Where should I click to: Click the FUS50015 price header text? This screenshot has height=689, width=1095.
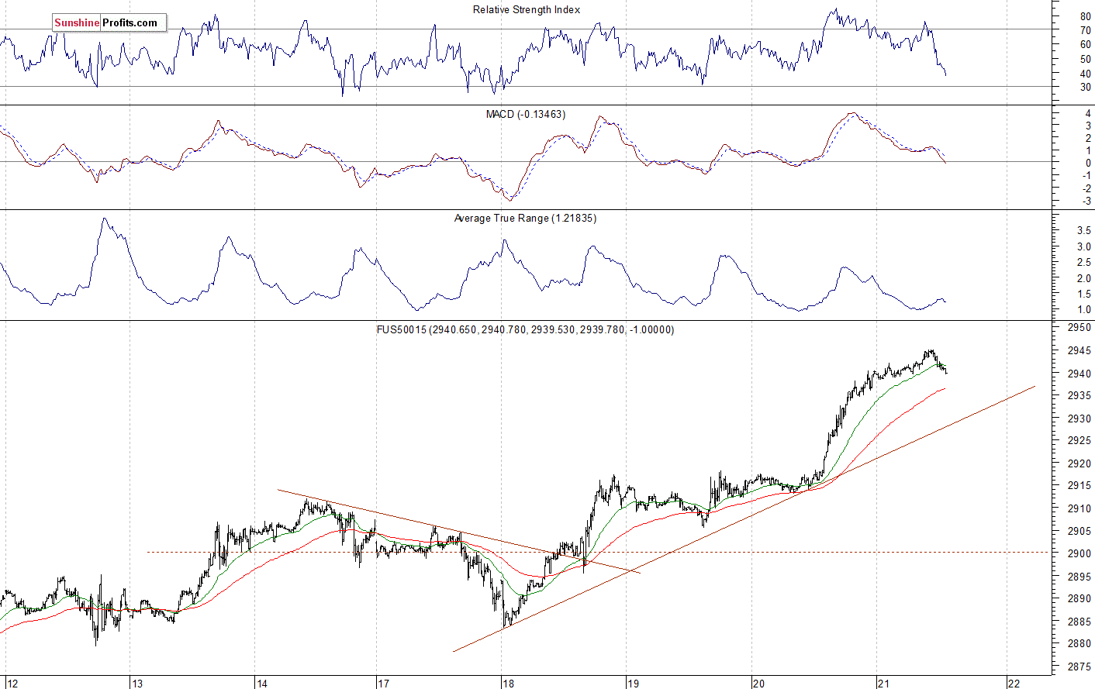tap(525, 329)
